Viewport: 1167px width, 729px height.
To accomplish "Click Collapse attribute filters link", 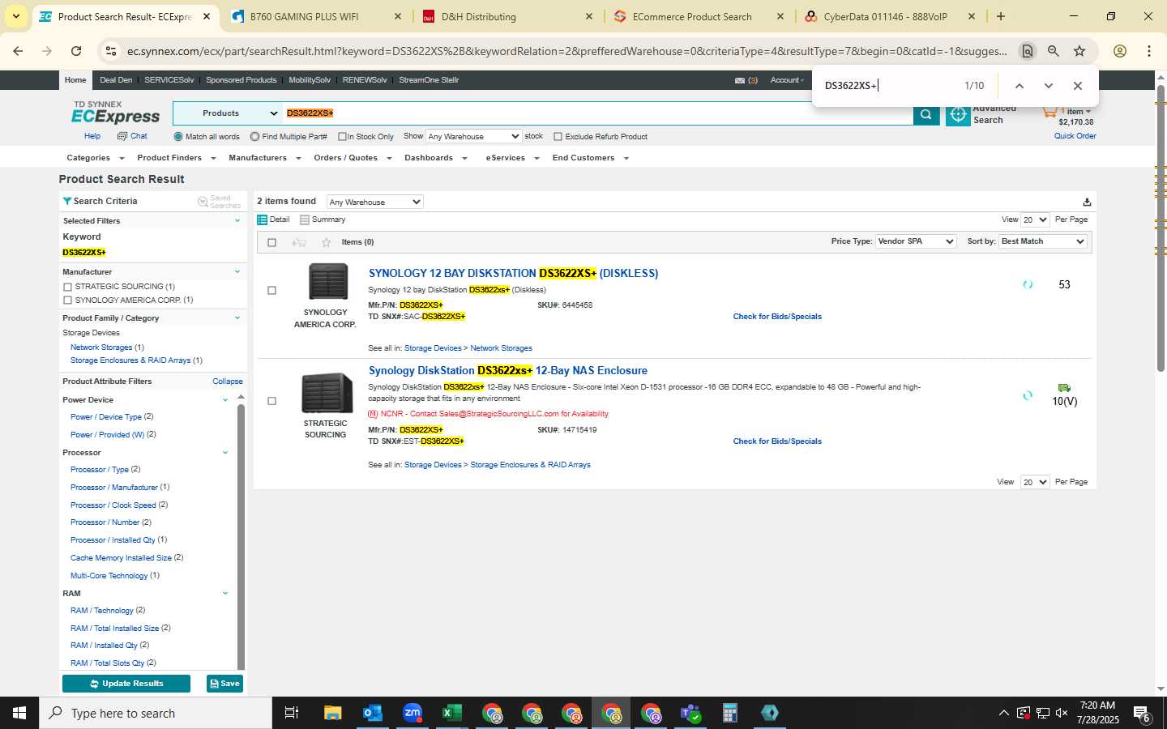I will (228, 382).
